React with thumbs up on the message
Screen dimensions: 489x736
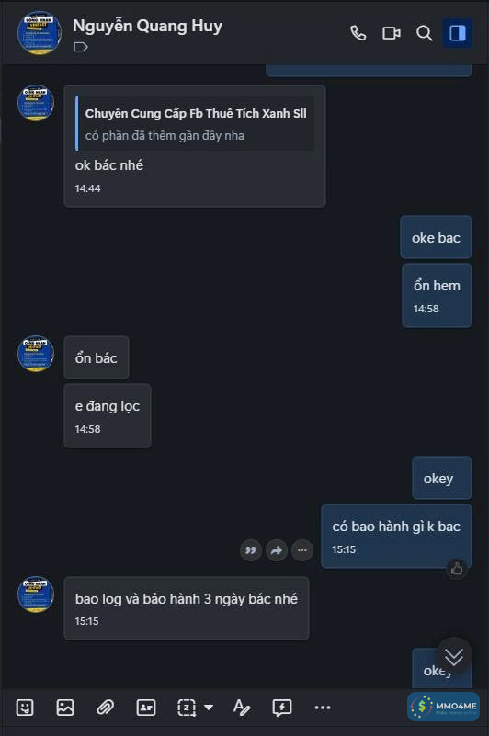457,570
